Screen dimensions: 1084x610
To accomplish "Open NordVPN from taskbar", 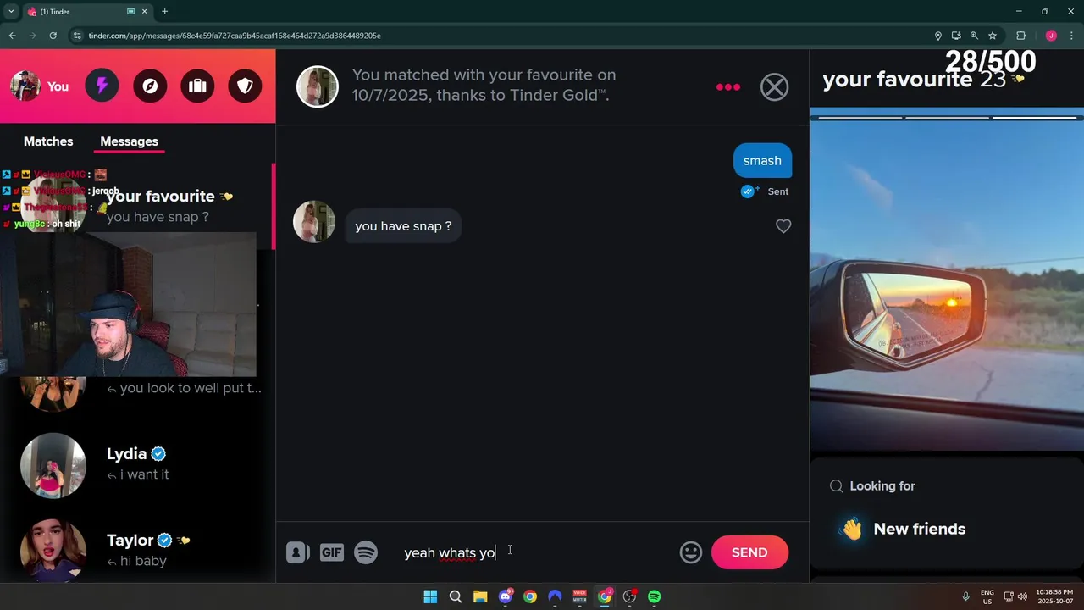I will 555,596.
